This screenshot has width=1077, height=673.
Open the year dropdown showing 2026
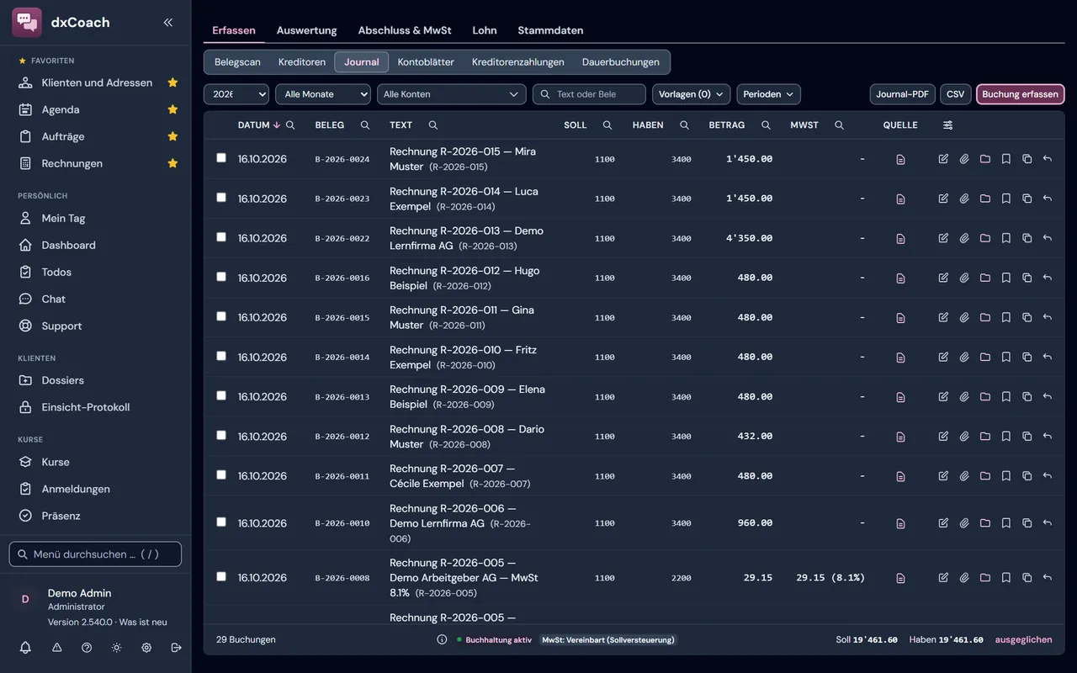click(x=236, y=94)
